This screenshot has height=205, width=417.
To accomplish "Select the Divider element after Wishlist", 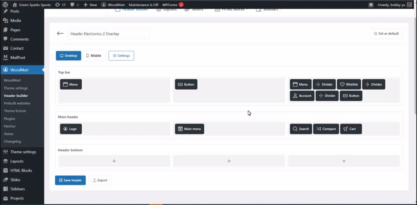I will point(374,84).
